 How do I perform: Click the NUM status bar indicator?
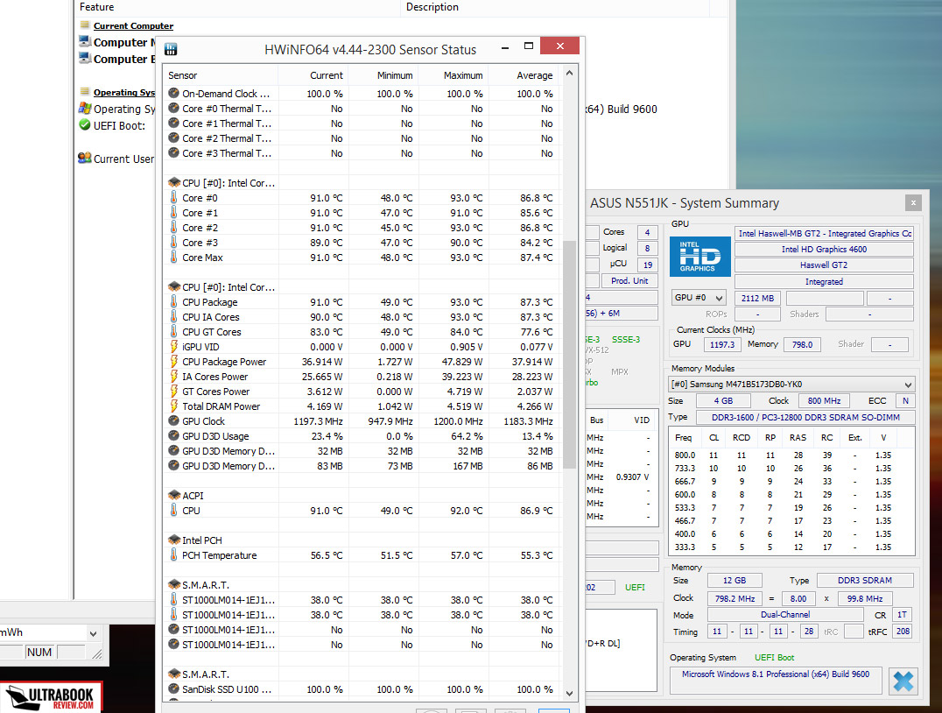coord(39,653)
